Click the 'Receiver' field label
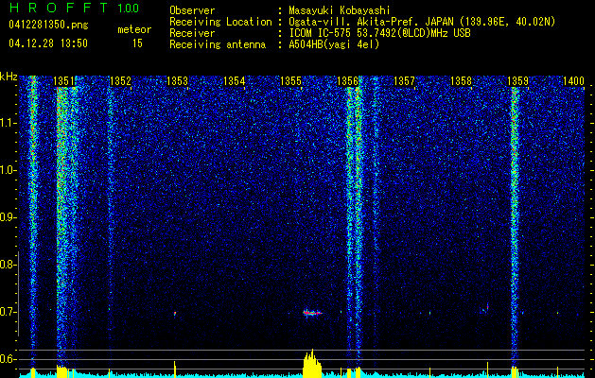This screenshot has width=595, height=378. pyautogui.click(x=192, y=33)
